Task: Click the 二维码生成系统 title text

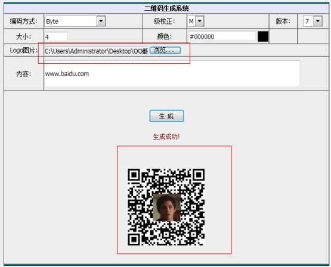Action: (x=166, y=8)
